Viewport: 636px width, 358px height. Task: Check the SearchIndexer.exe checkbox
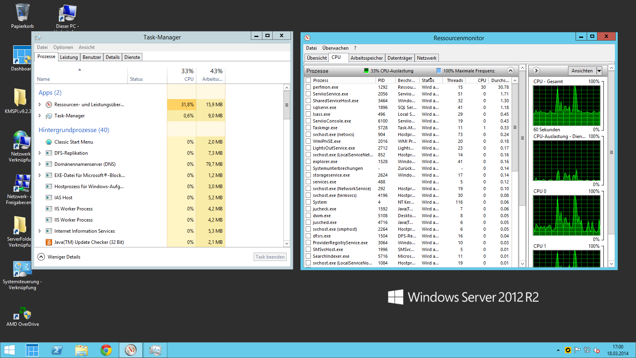(308, 256)
